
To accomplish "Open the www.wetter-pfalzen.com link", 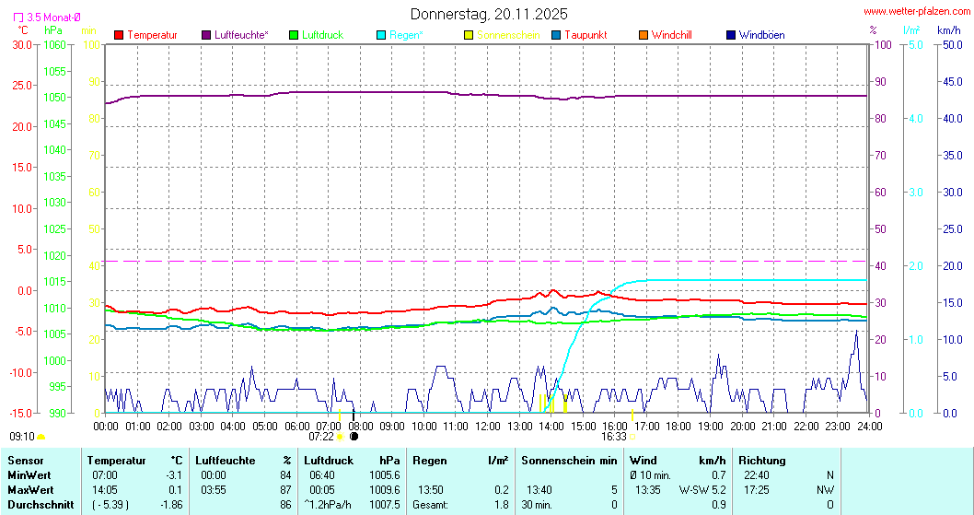I will [x=916, y=11].
